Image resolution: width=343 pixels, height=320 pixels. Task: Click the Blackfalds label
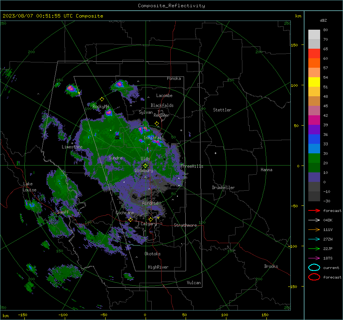(x=162, y=105)
